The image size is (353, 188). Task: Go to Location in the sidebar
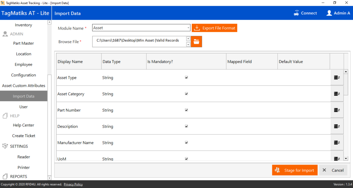(x=23, y=54)
